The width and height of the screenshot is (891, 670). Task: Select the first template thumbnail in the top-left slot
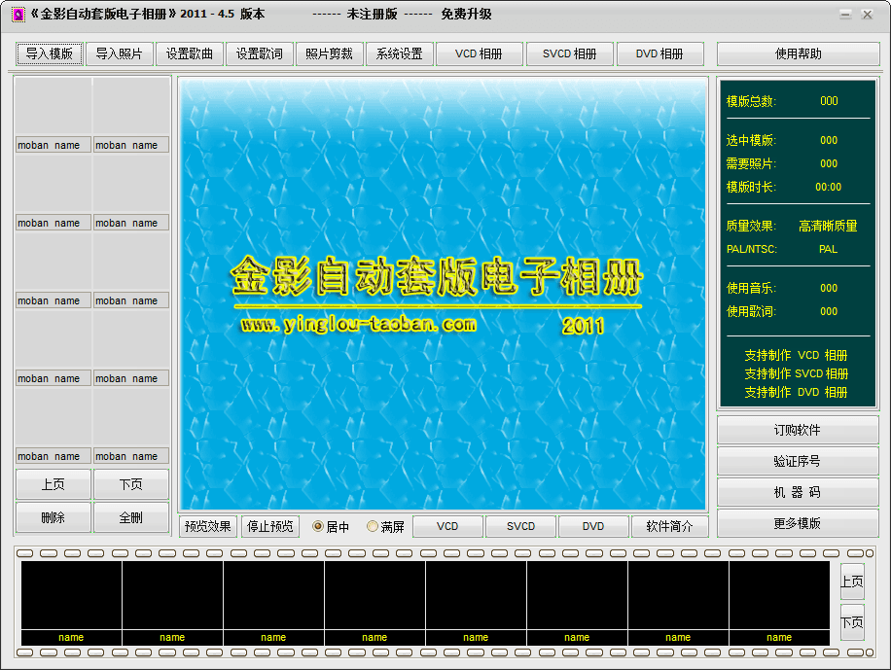coord(53,106)
